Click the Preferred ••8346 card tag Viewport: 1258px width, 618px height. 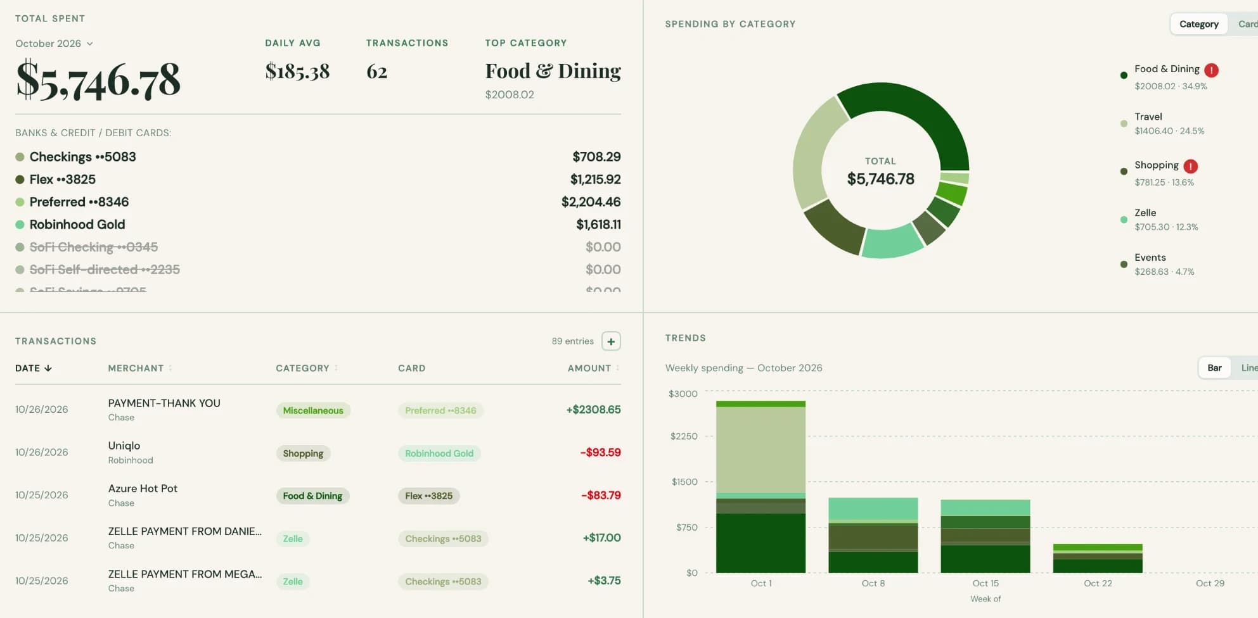coord(440,410)
